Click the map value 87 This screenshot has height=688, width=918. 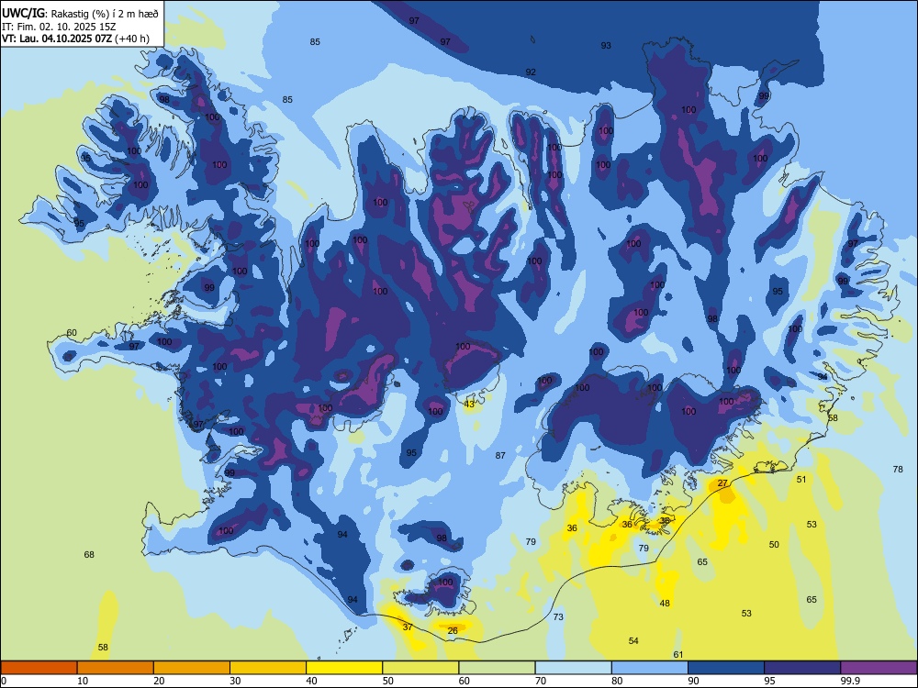[500, 455]
